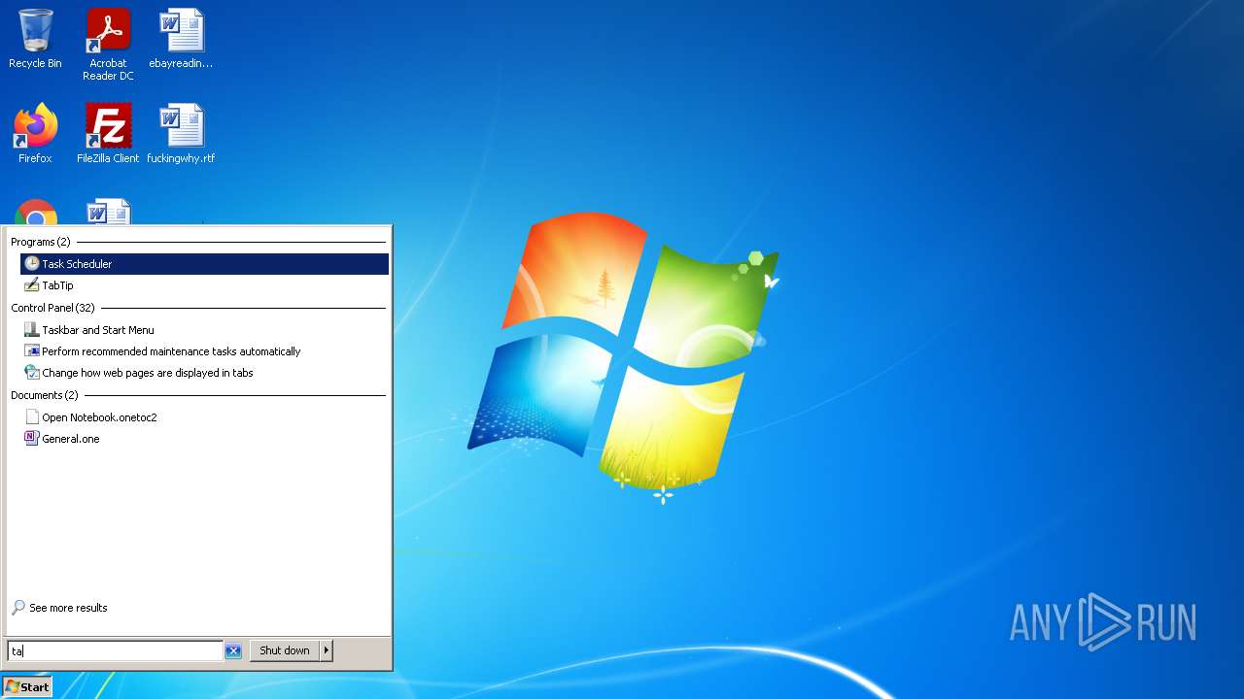Open Acrobat Reader DC desktop icon
Image resolution: width=1244 pixels, height=699 pixels.
pyautogui.click(x=108, y=44)
